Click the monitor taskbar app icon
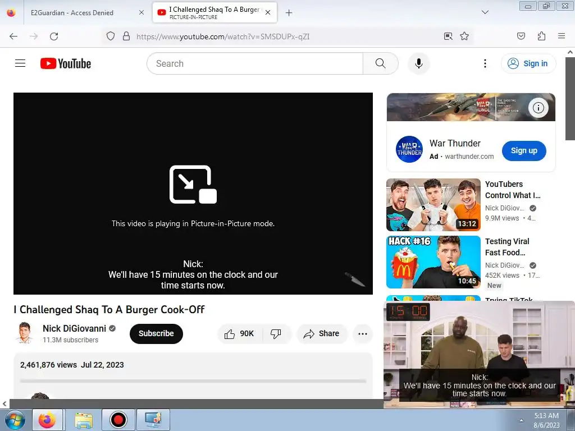The image size is (575, 431). coord(153,420)
